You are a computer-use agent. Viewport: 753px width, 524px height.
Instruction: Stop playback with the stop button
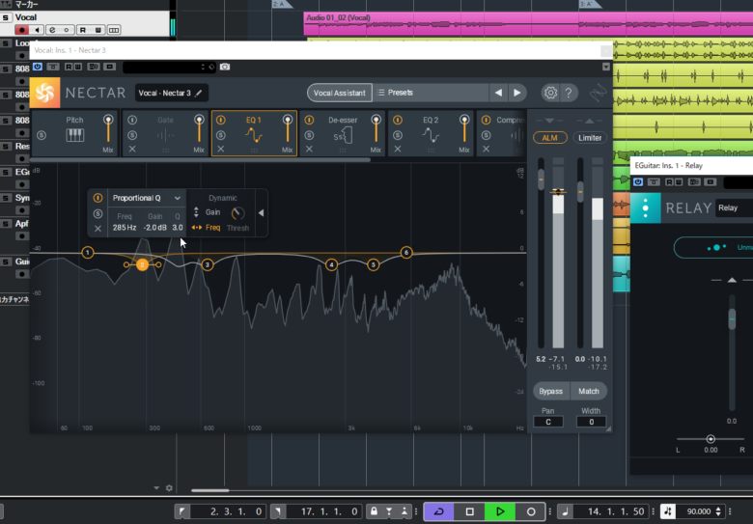pos(470,511)
